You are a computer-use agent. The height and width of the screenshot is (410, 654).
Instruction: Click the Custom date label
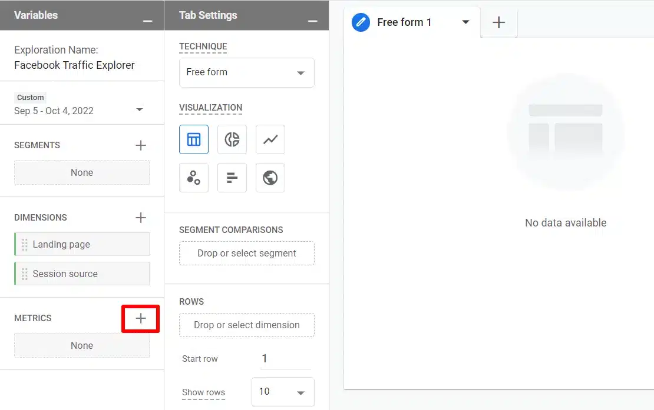point(31,98)
